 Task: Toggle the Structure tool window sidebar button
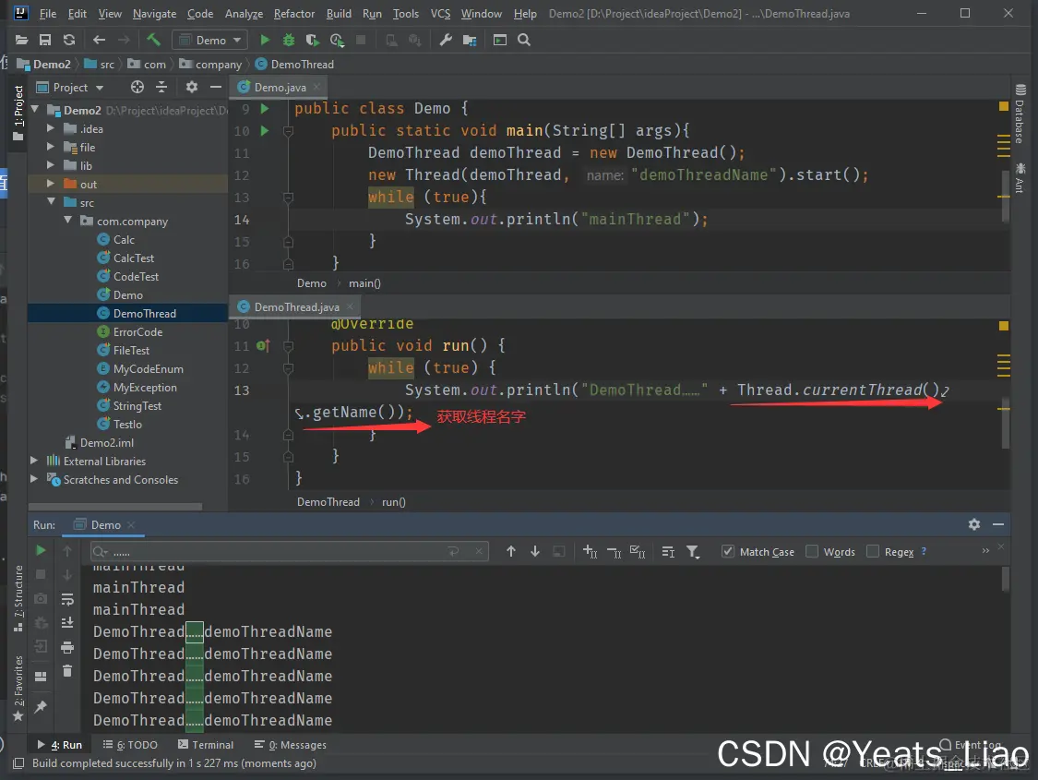[x=18, y=598]
